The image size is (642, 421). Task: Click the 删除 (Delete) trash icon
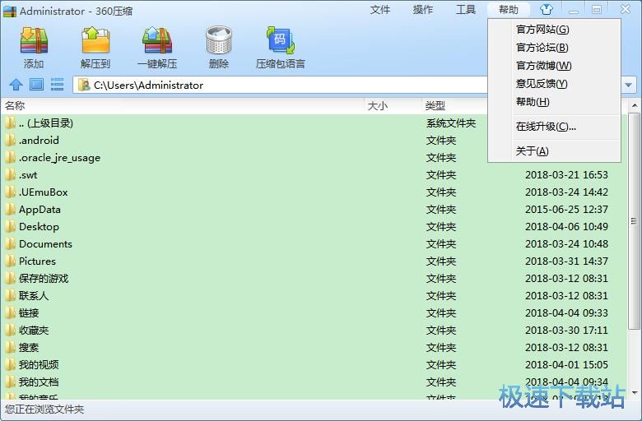pyautogui.click(x=219, y=41)
